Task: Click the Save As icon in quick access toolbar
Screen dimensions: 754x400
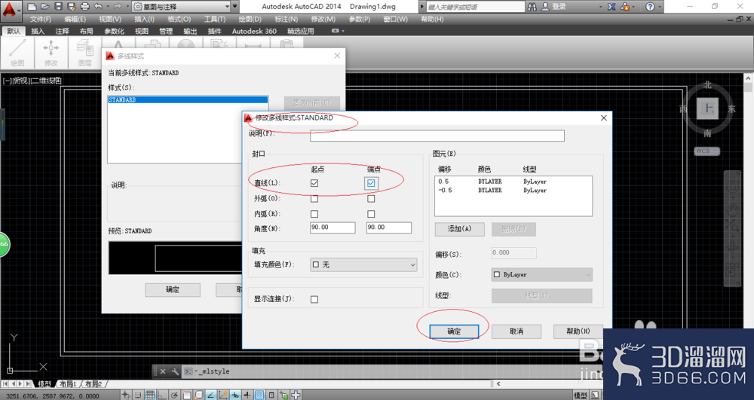Action: tap(71, 7)
